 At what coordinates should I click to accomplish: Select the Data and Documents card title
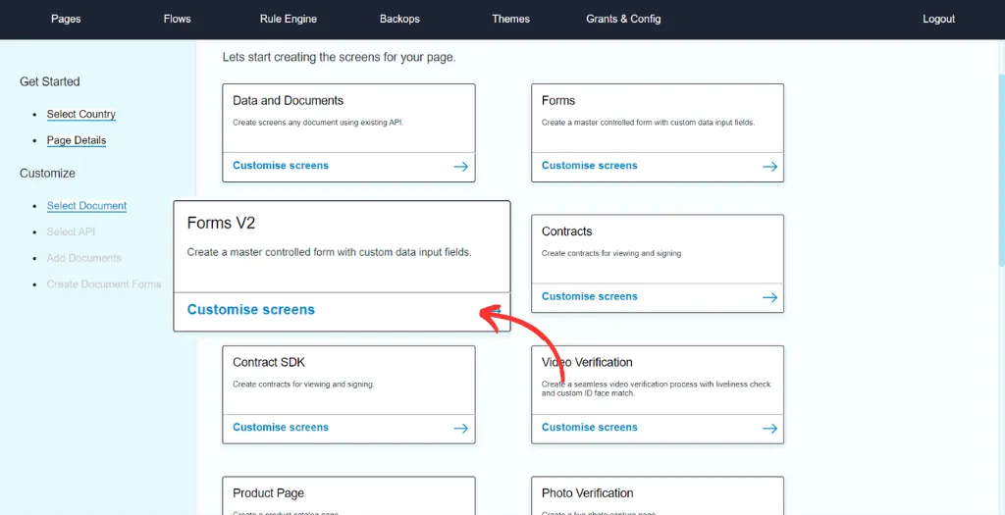[288, 101]
